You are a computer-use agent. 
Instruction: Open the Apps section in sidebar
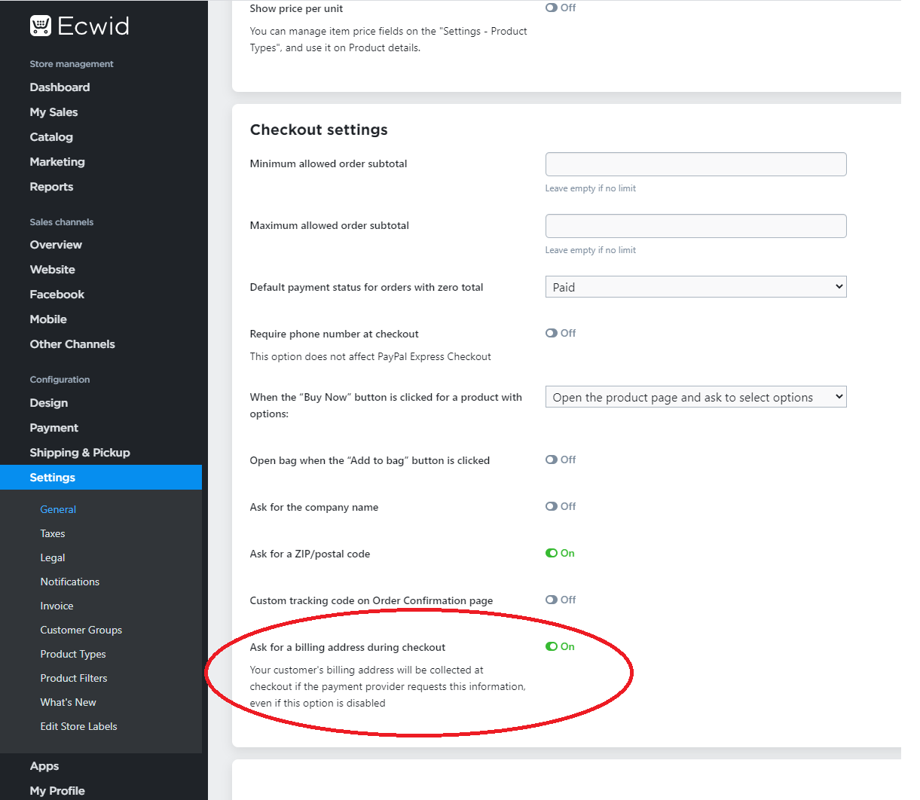pos(44,766)
